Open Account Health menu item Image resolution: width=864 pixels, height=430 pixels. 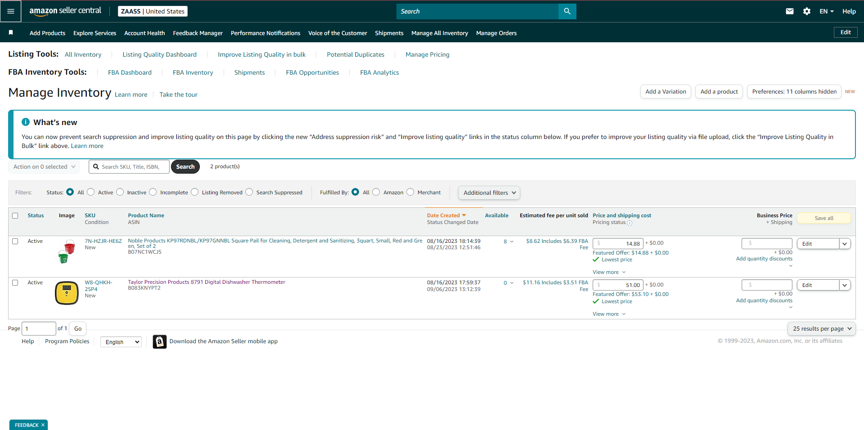[144, 33]
